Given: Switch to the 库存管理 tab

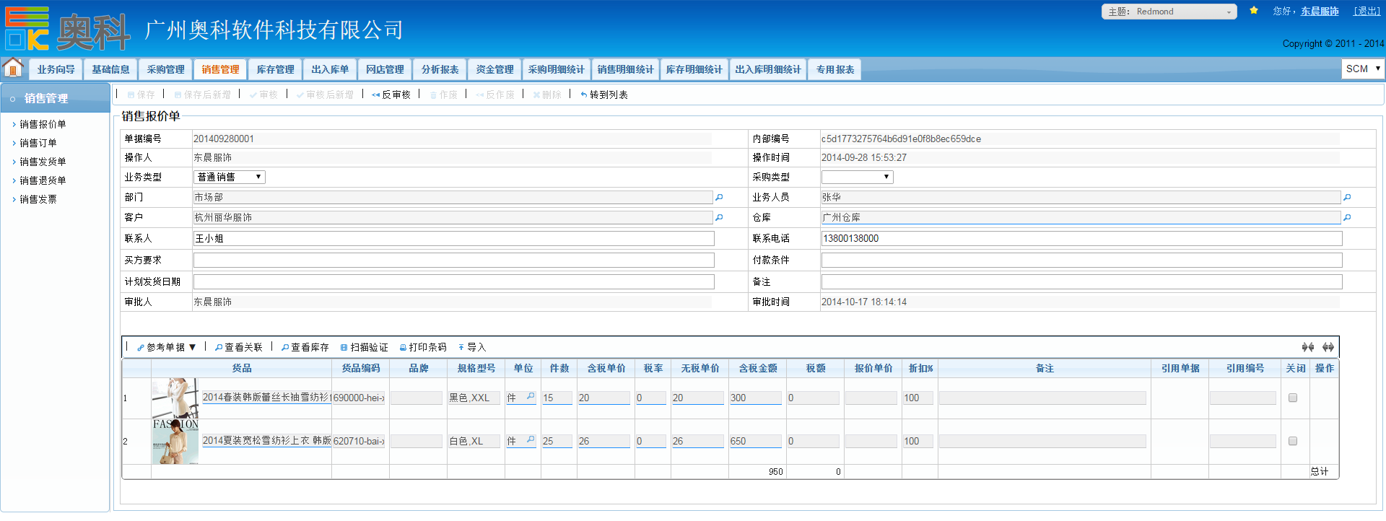Looking at the screenshot, I should [275, 69].
